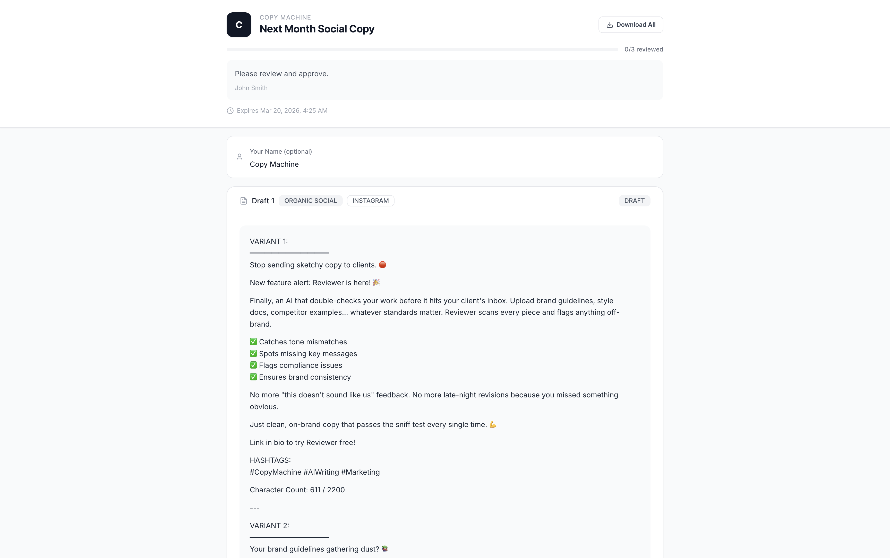This screenshot has width=890, height=558.
Task: Click the sender name John Smith
Action: [251, 88]
